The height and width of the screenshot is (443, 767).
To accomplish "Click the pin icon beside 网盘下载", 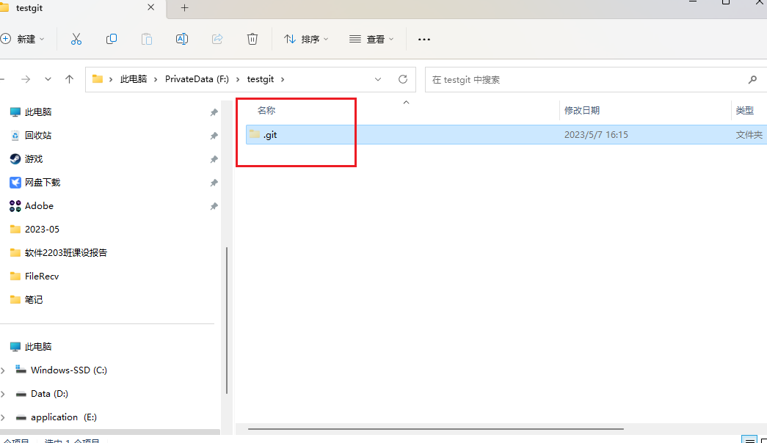I will (214, 183).
